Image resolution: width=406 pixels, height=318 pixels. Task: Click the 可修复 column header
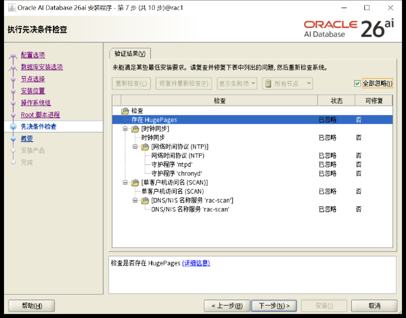(x=374, y=100)
